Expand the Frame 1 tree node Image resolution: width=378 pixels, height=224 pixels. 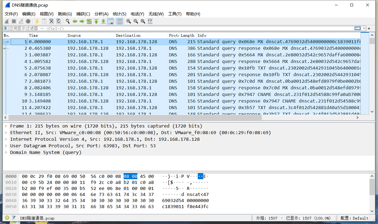click(6, 126)
